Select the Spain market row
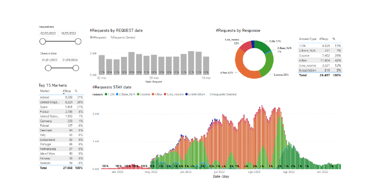This screenshot has width=389, height=189. click(61, 107)
